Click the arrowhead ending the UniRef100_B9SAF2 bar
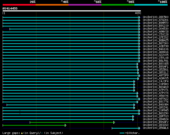Viewport: 170px width, 135px height. 114,123
